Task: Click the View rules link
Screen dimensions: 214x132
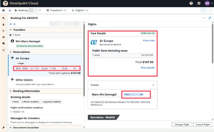Action: point(149,41)
